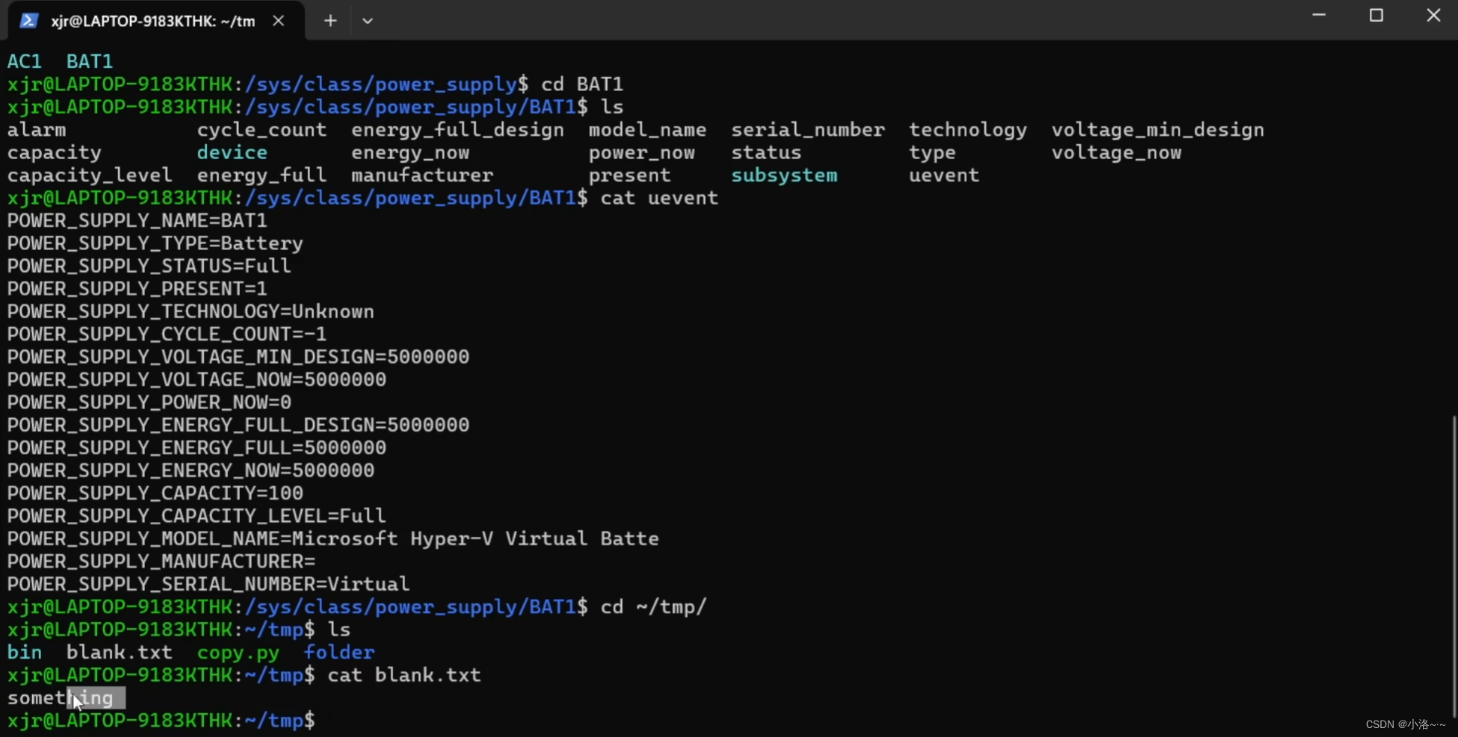
Task: Click the BAT1 entry next to AC1
Action: pyautogui.click(x=89, y=60)
